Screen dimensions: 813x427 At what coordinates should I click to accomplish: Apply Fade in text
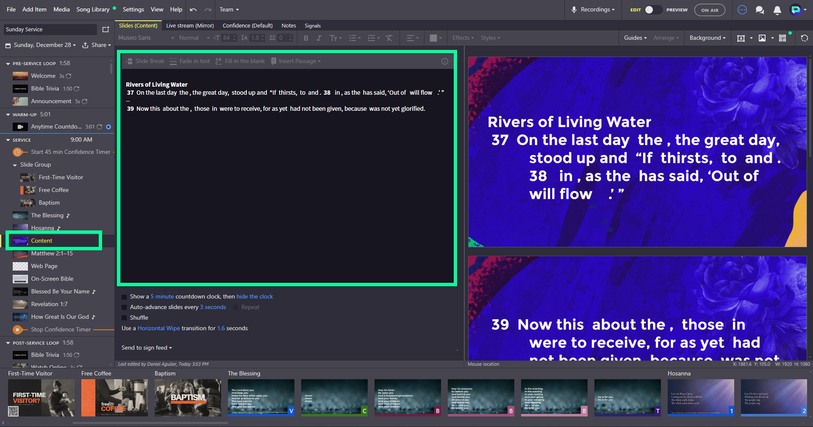pyautogui.click(x=190, y=61)
